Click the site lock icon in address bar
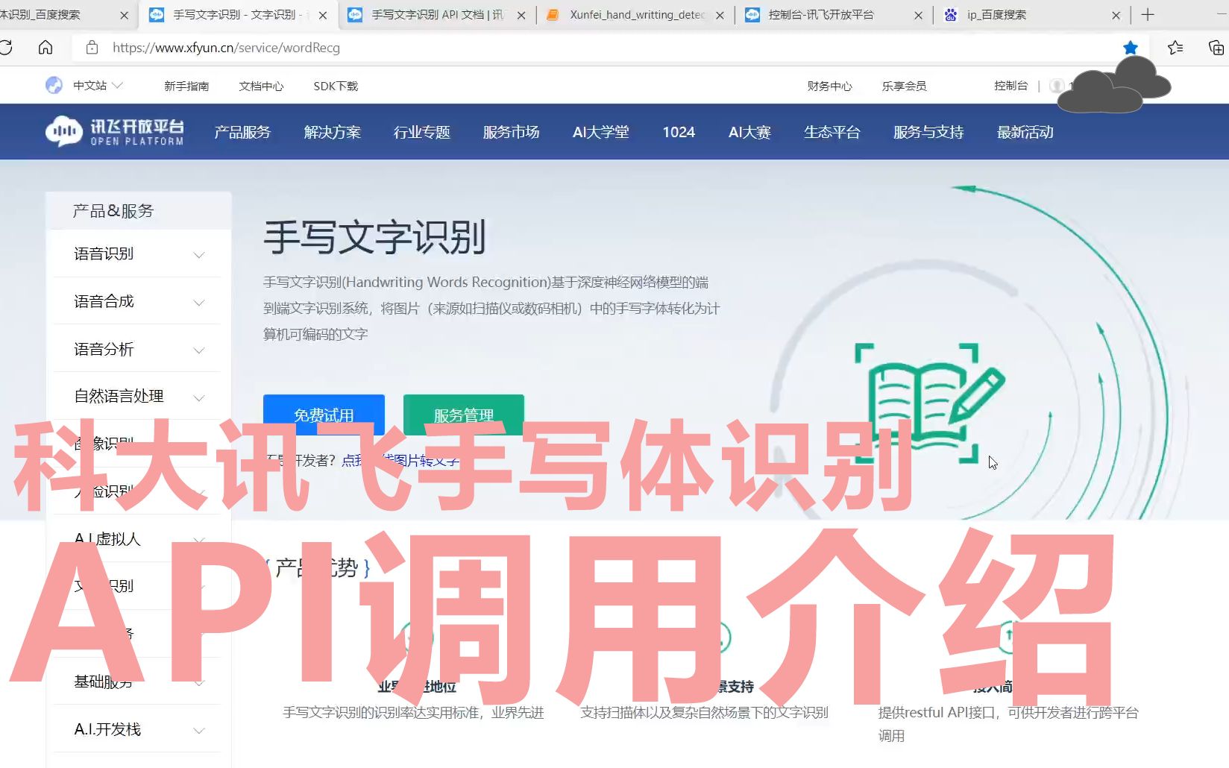Screen dimensions: 1229x768 pyautogui.click(x=92, y=48)
